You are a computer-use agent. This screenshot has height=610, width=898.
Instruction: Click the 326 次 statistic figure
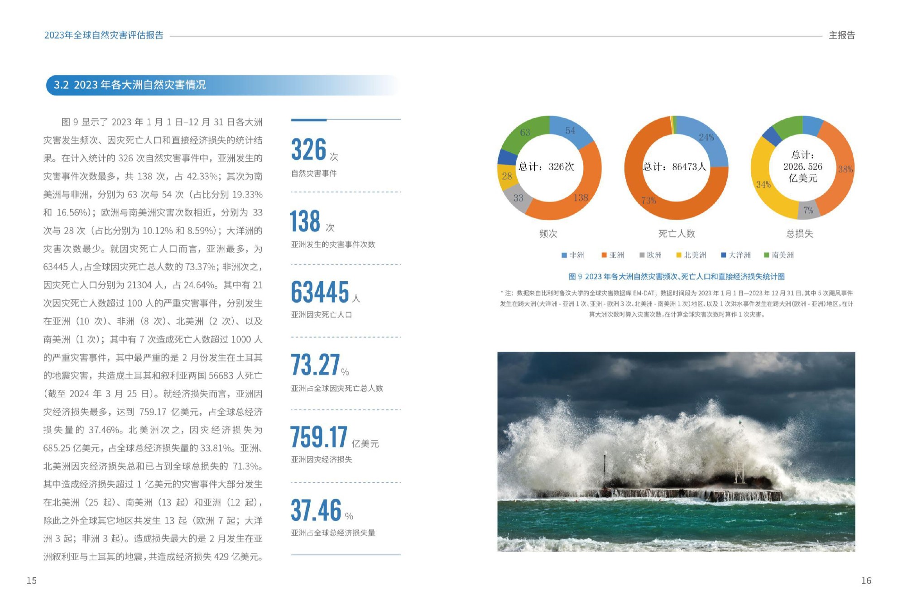pos(314,150)
